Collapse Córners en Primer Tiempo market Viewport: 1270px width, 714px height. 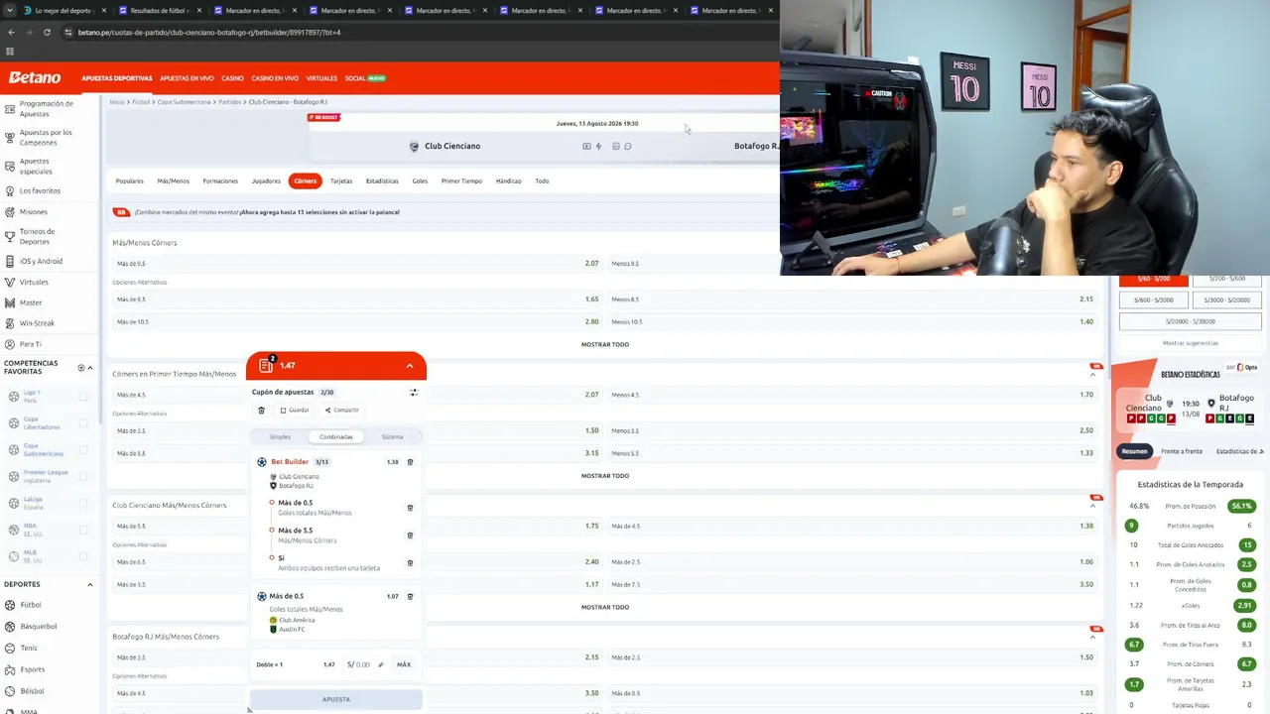[1093, 375]
